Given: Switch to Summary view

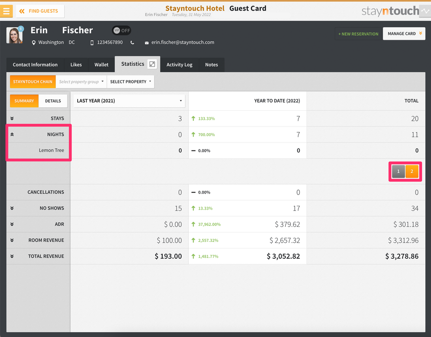Looking at the screenshot, I should pos(24,101).
